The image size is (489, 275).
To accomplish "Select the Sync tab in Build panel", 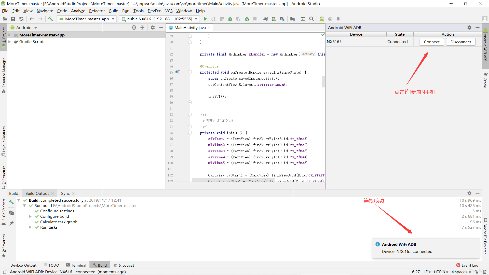I will click(x=65, y=193).
